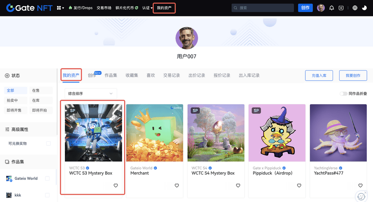Toggle dark mode moon icon
Viewport: 373px width, 202px height.
pyautogui.click(x=364, y=8)
